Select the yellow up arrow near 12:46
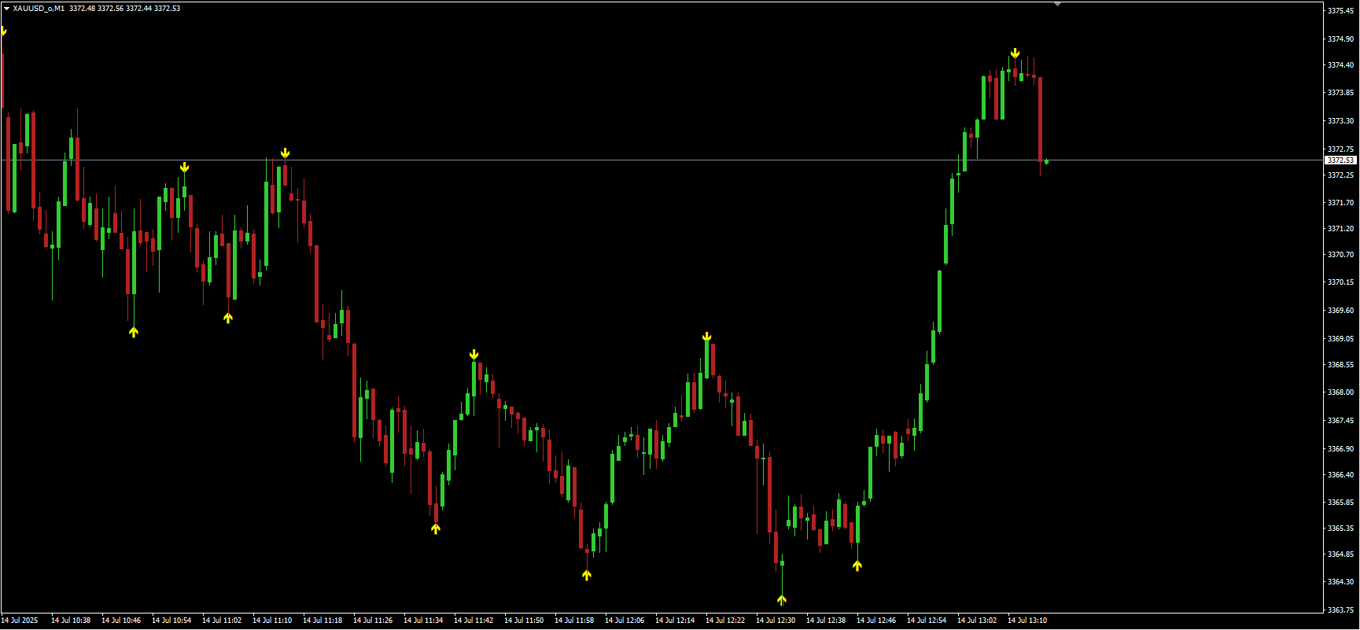 pos(857,565)
